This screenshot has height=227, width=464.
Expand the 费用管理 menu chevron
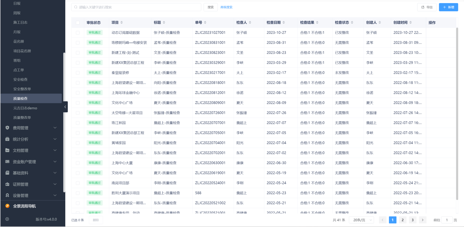pos(55,128)
